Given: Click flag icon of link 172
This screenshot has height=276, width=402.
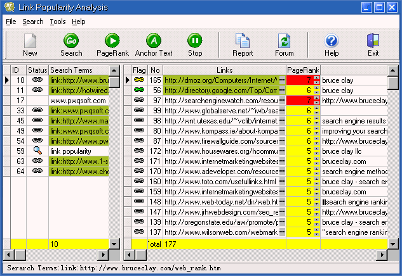Looking at the screenshot, I should point(139,151).
